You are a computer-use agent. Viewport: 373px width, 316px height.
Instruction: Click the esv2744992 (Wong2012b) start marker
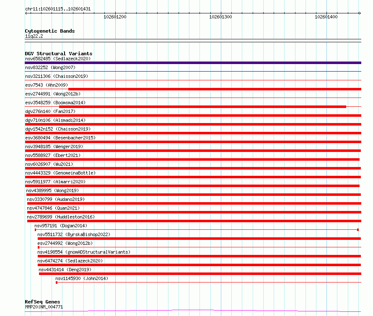(x=39, y=247)
